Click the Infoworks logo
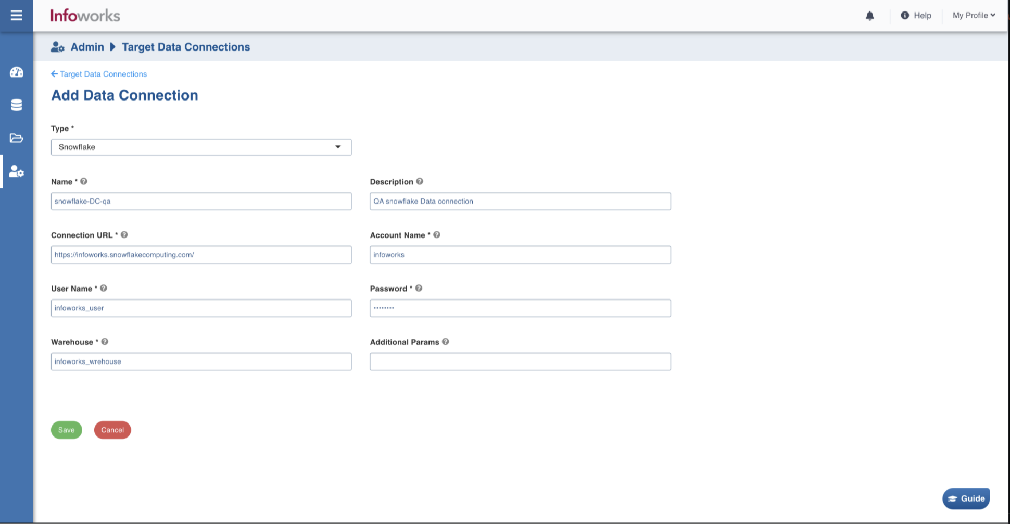 [85, 16]
